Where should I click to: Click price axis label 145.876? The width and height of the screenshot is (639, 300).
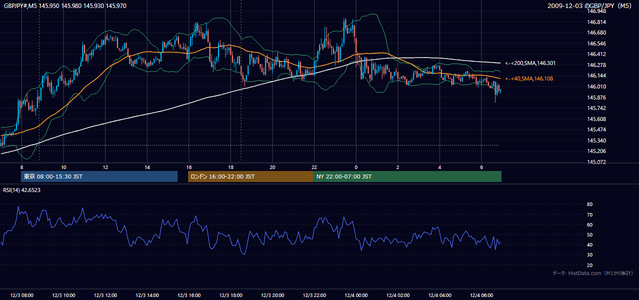coord(596,97)
